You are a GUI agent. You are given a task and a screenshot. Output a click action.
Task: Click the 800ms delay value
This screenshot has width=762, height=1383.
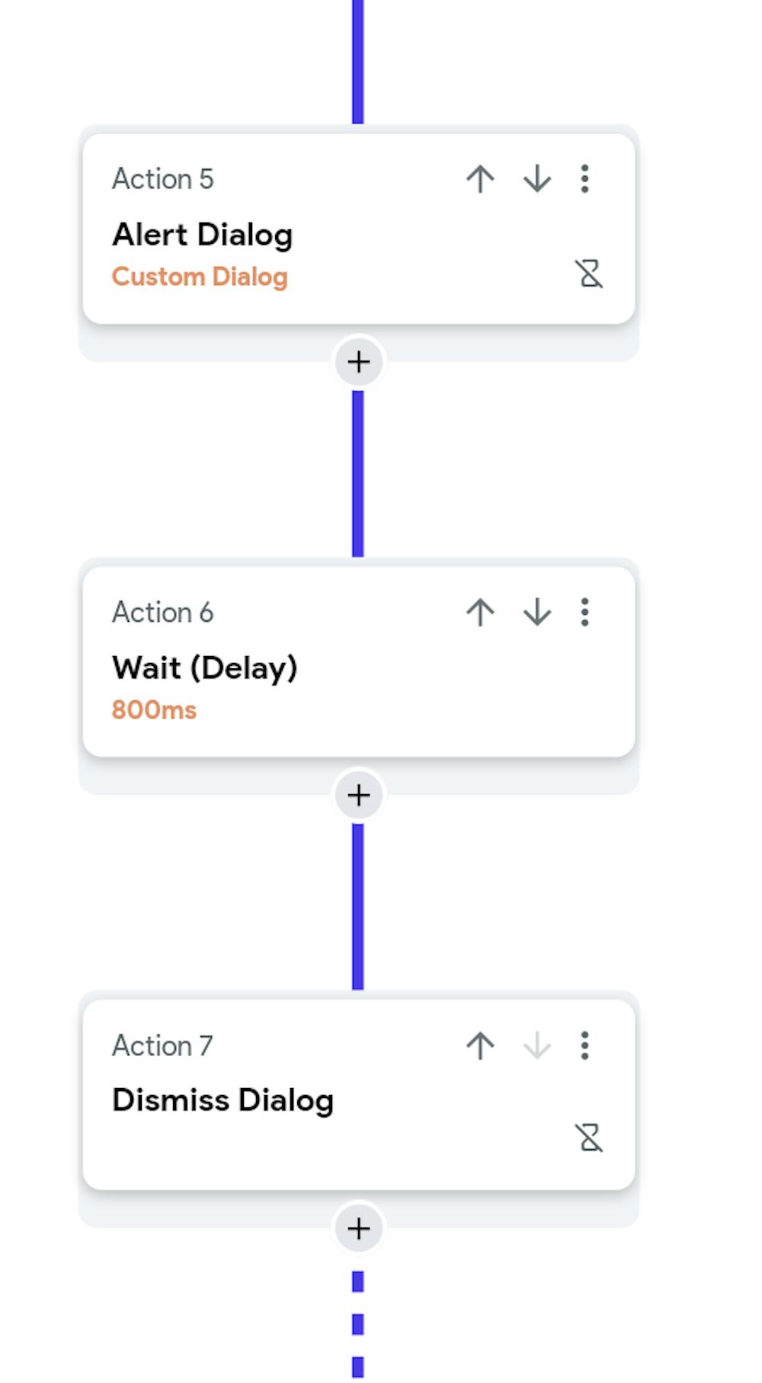click(154, 709)
